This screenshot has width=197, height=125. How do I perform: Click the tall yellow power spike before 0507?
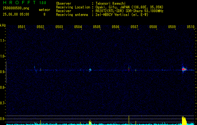129,120
